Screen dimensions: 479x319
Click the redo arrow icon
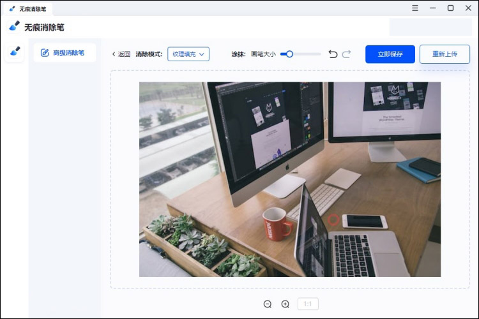pyautogui.click(x=346, y=54)
